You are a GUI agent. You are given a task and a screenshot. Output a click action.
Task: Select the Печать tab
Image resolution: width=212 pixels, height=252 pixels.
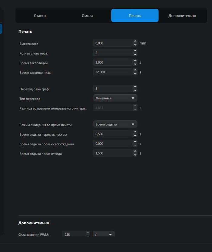point(135,15)
